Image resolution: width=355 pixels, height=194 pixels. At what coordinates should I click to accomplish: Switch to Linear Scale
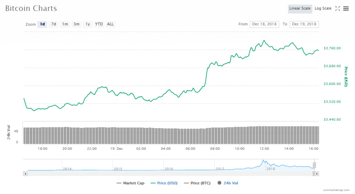pos(300,9)
